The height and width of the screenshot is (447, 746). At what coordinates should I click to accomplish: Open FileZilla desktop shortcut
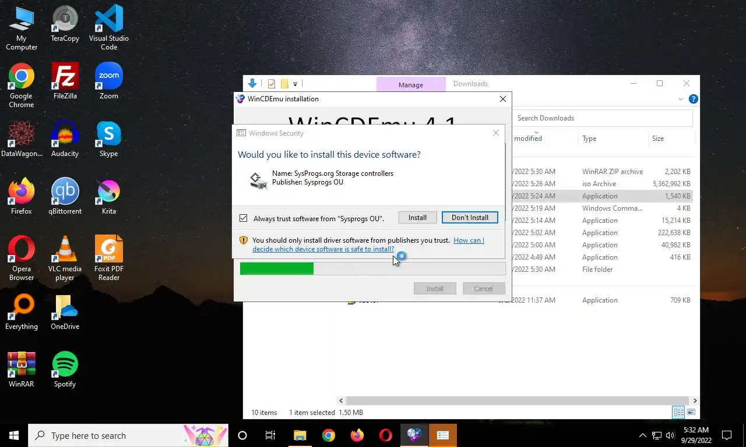(65, 81)
